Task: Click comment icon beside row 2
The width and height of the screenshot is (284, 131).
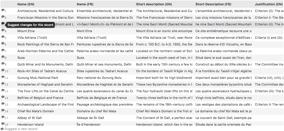Action: click(3, 17)
